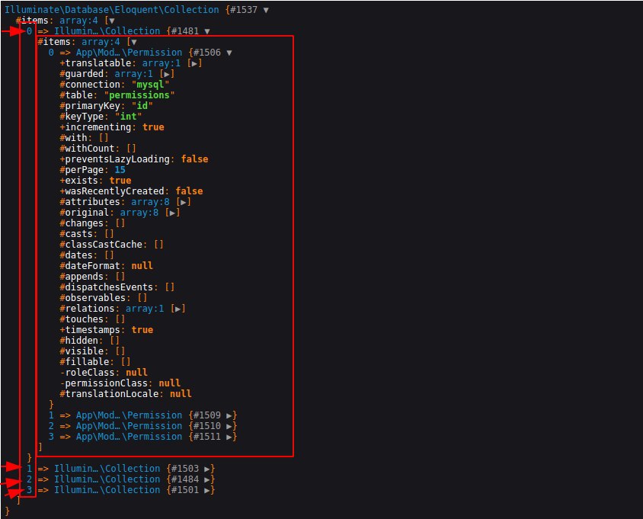Image resolution: width=643 pixels, height=519 pixels.
Task: Click the Illumin…\Collection class at index 0
Action: (107, 31)
